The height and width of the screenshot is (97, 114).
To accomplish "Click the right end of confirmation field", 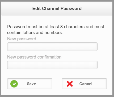I will [96, 65].
